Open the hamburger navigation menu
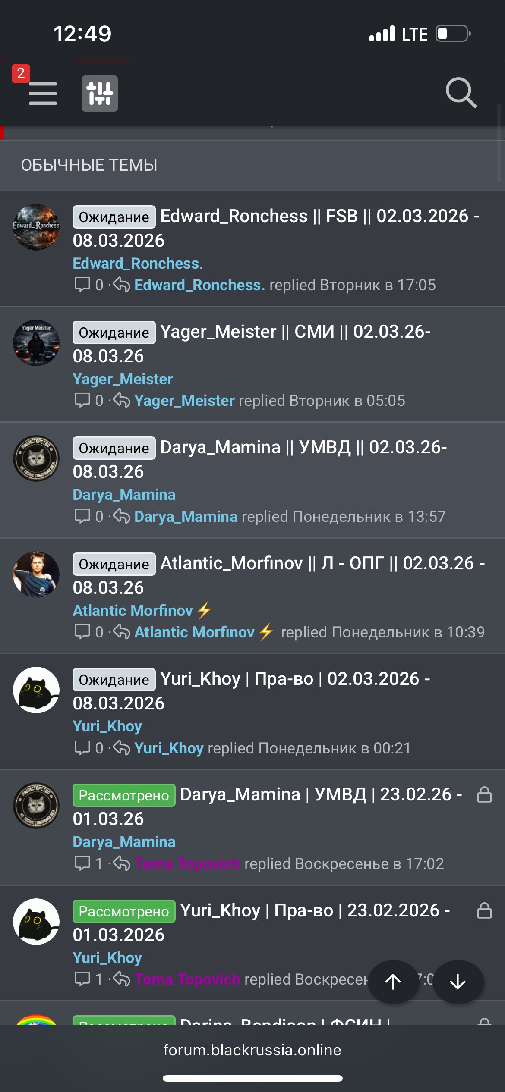The image size is (505, 1092). coord(43,94)
